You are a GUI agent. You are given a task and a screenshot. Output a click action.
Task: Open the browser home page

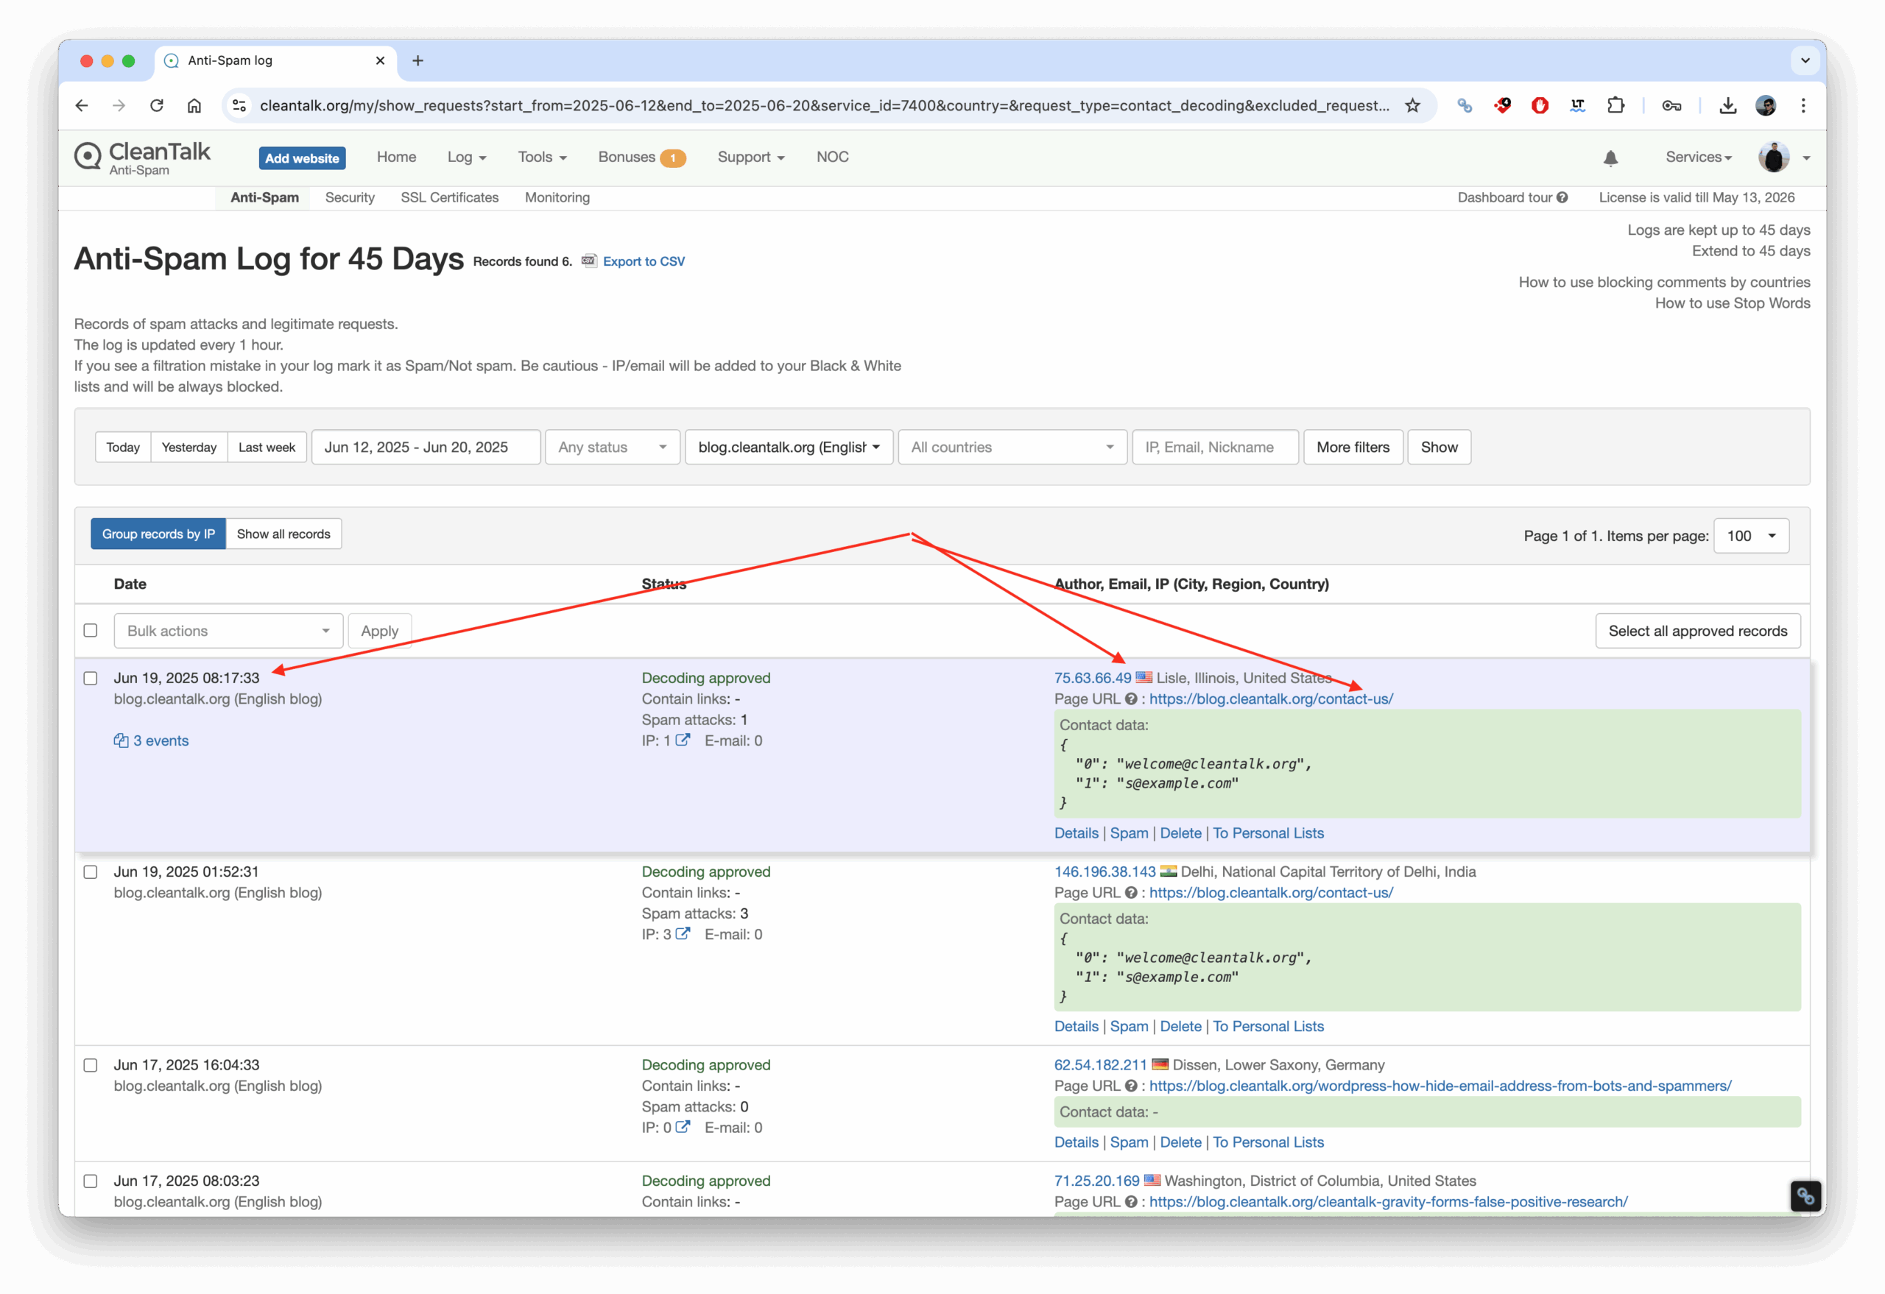(194, 105)
